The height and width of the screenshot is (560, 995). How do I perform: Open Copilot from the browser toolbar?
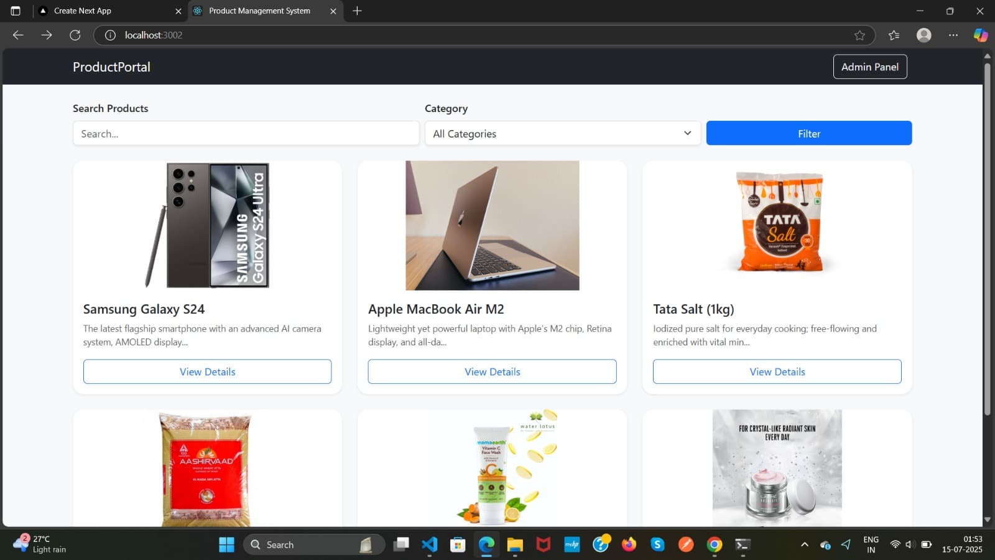[981, 35]
